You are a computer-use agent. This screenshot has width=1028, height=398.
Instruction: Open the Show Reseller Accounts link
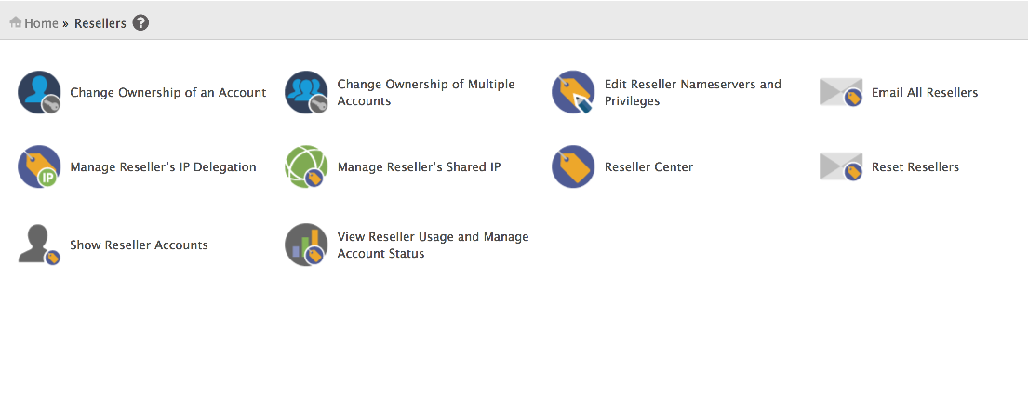click(139, 245)
